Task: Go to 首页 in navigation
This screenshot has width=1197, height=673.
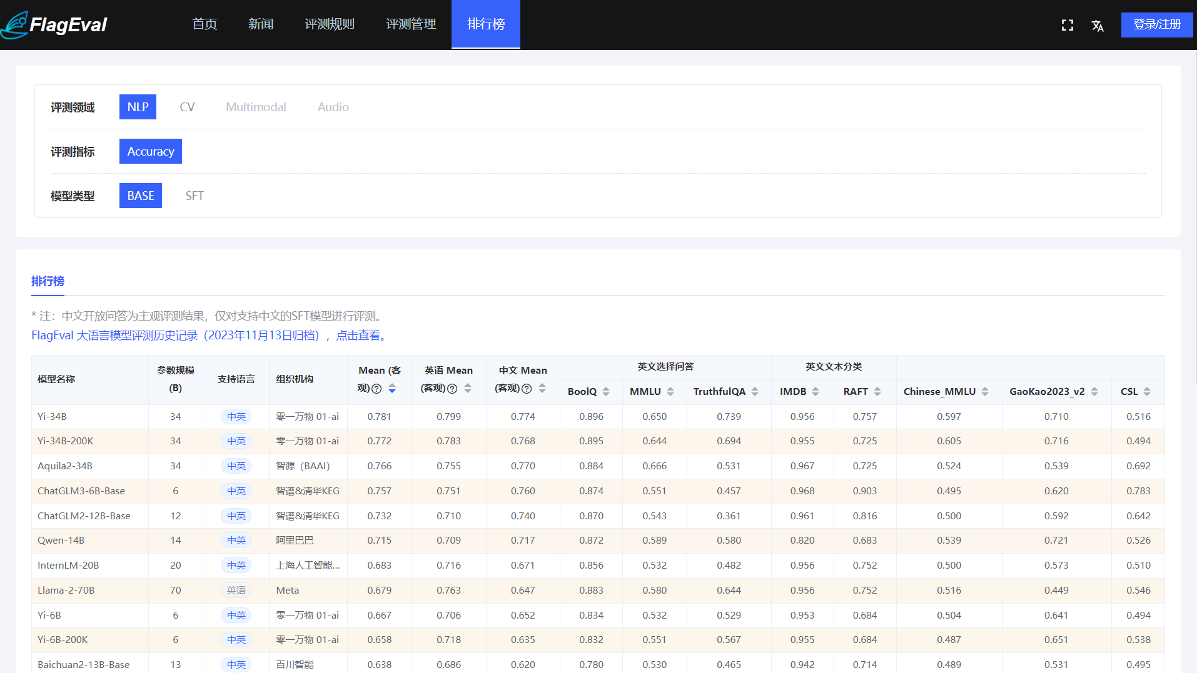Action: pos(205,24)
